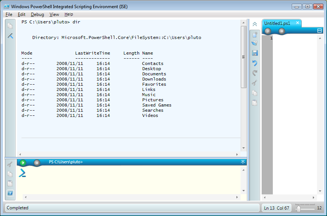This screenshot has width=327, height=216.
Task: Click the PowerShell console icon in command pane toolbar
Action: (10, 193)
